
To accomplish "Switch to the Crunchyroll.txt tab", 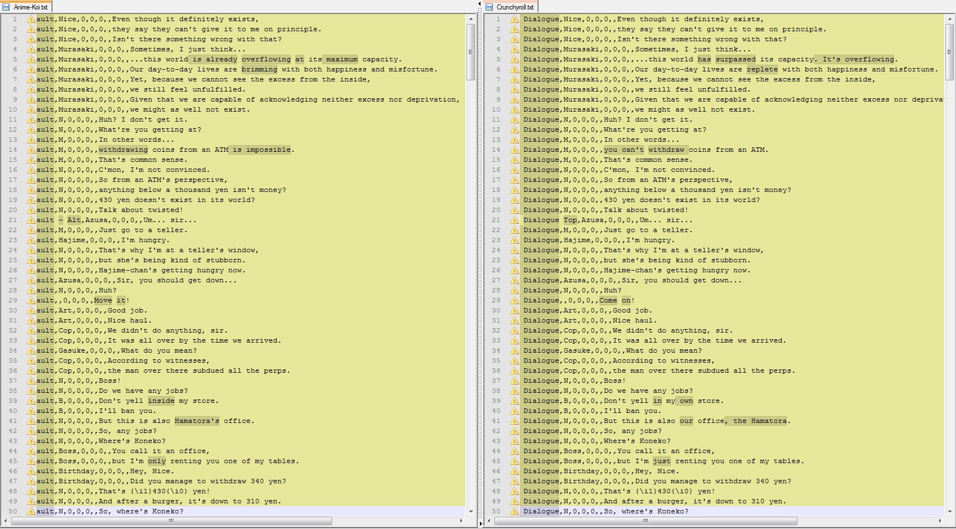I will [510, 7].
